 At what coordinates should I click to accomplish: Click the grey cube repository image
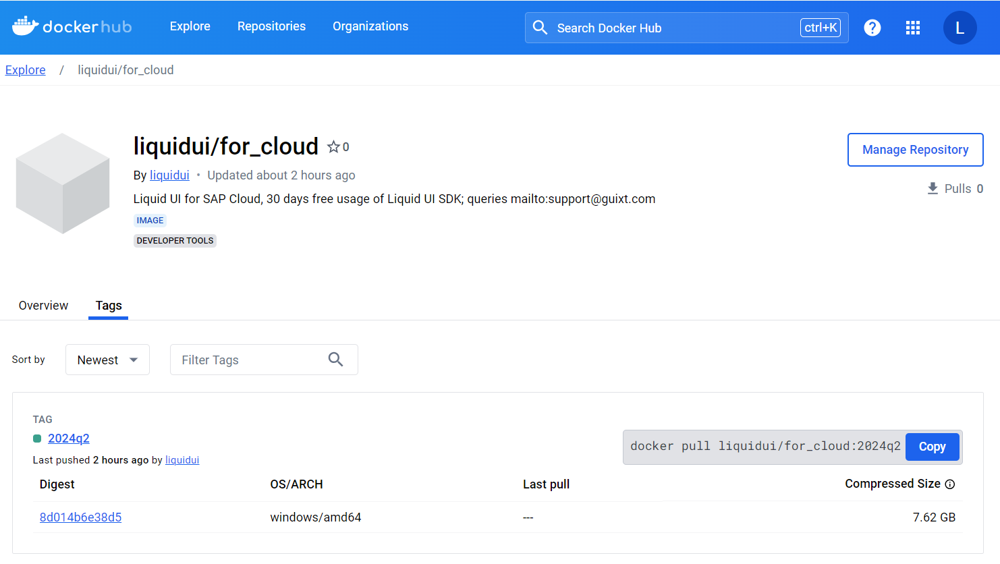coord(63,183)
